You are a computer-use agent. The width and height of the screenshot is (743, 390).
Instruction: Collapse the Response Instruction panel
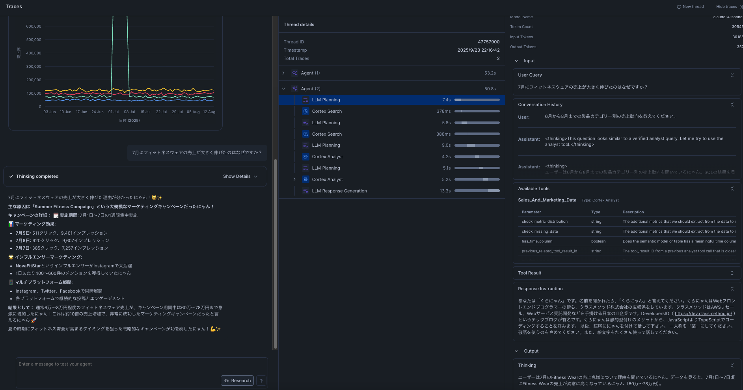(x=732, y=289)
